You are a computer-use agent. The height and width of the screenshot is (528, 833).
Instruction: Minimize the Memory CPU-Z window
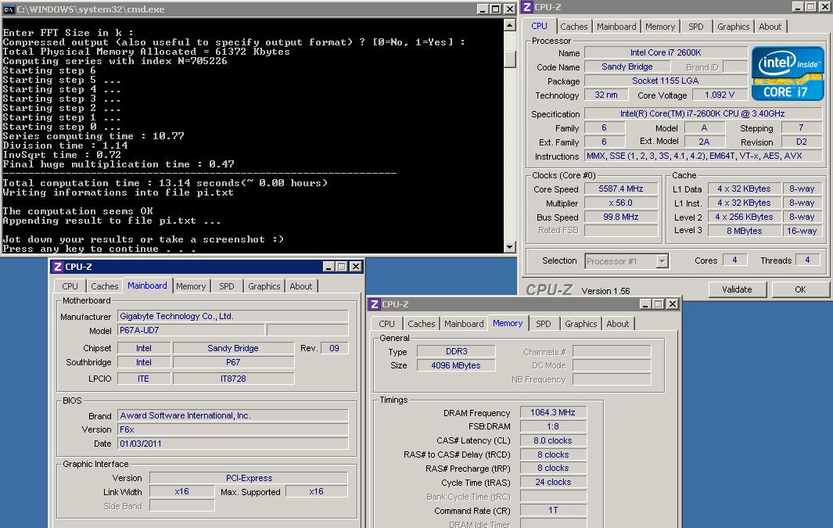point(645,304)
